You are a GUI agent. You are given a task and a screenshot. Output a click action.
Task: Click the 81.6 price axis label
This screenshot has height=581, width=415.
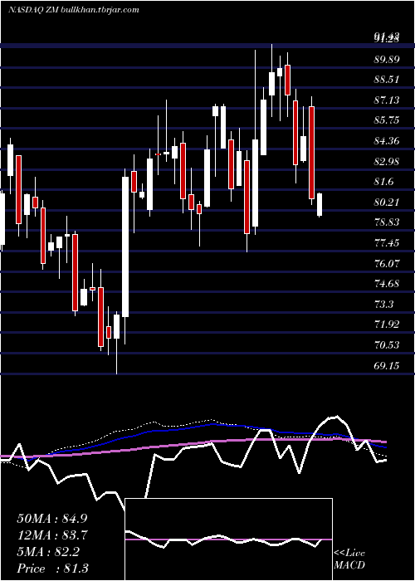383,182
